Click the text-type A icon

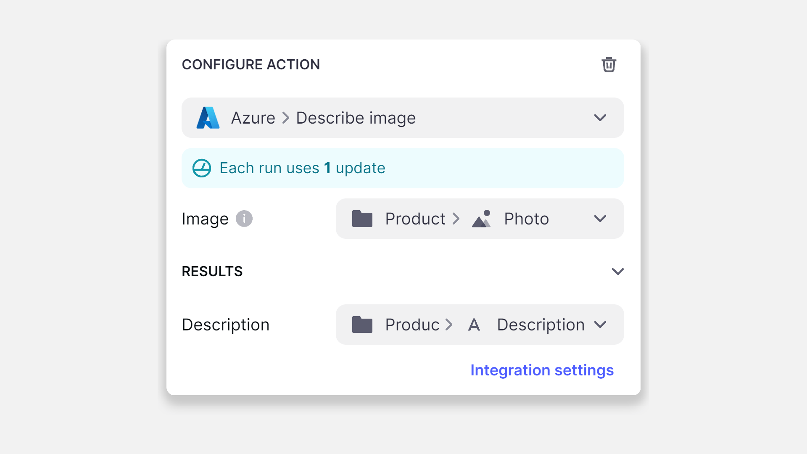pos(474,325)
